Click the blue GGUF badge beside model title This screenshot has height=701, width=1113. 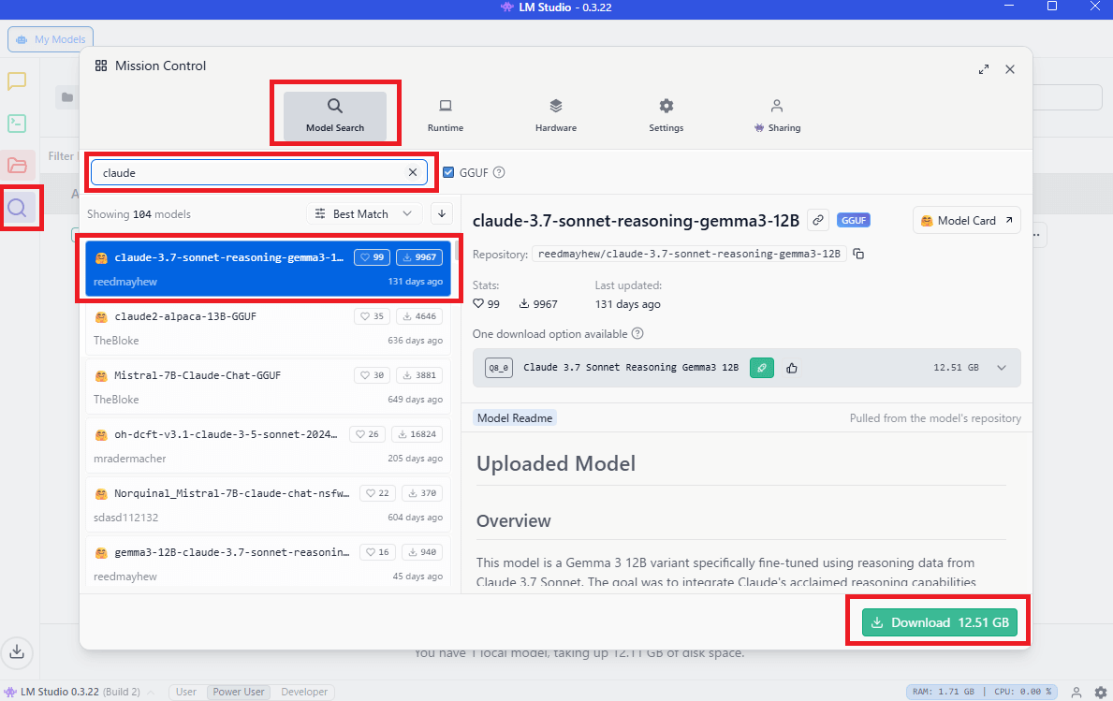[853, 220]
